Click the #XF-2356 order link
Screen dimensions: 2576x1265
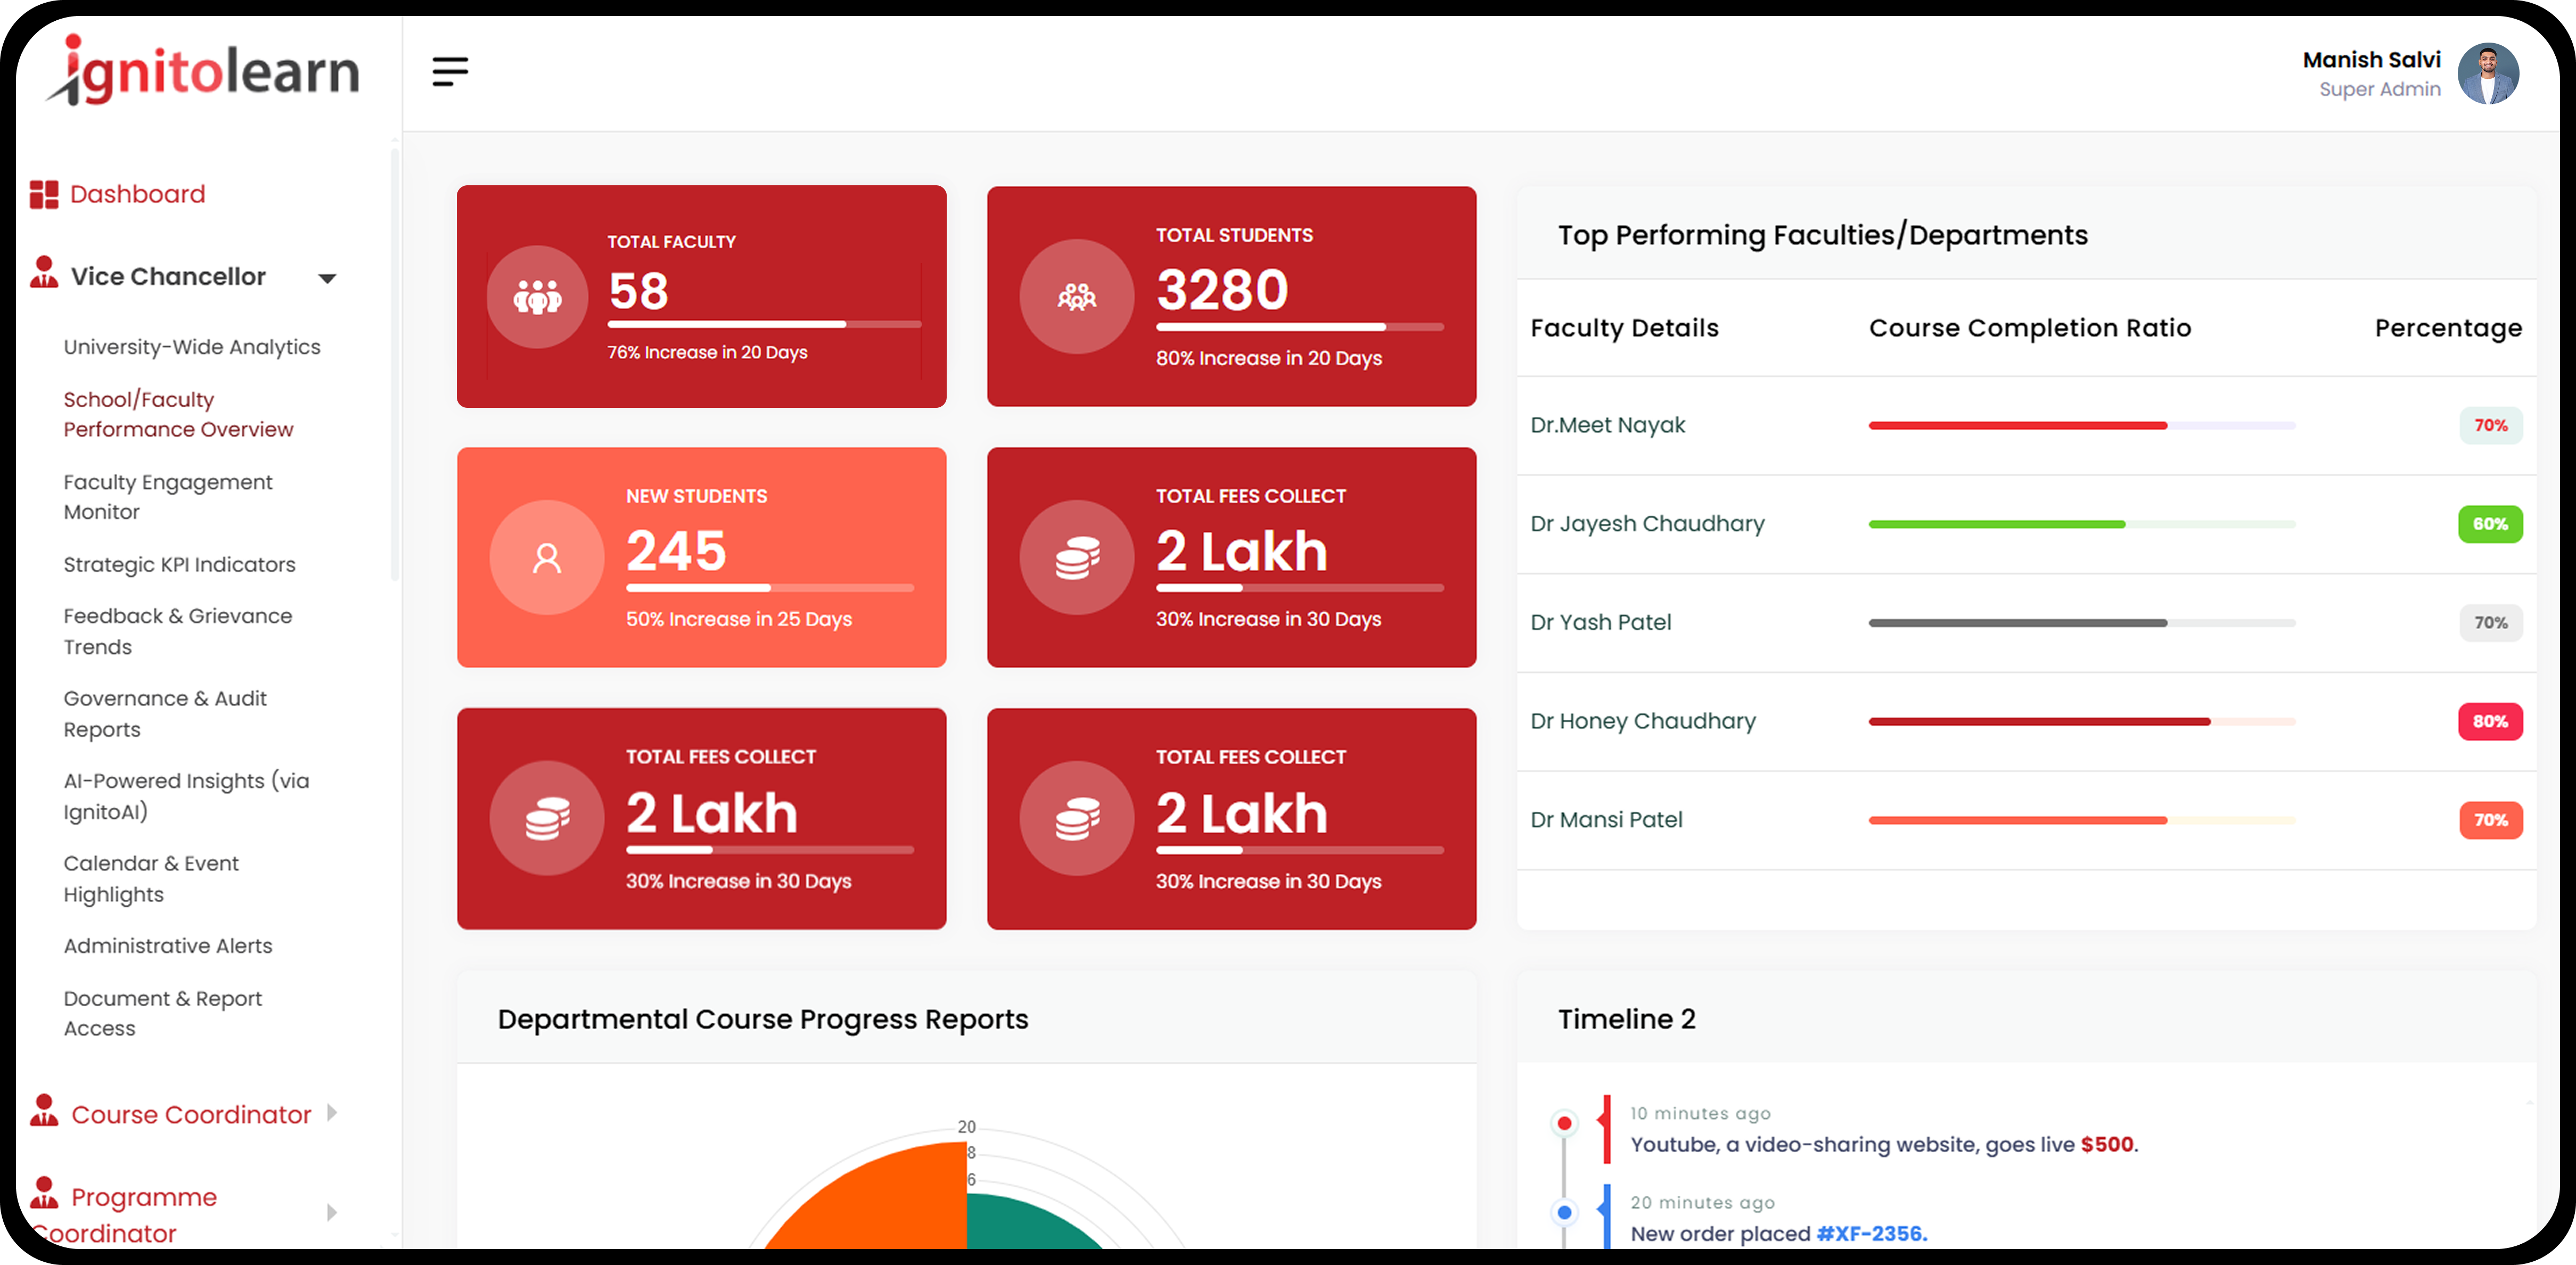pyautogui.click(x=1871, y=1233)
